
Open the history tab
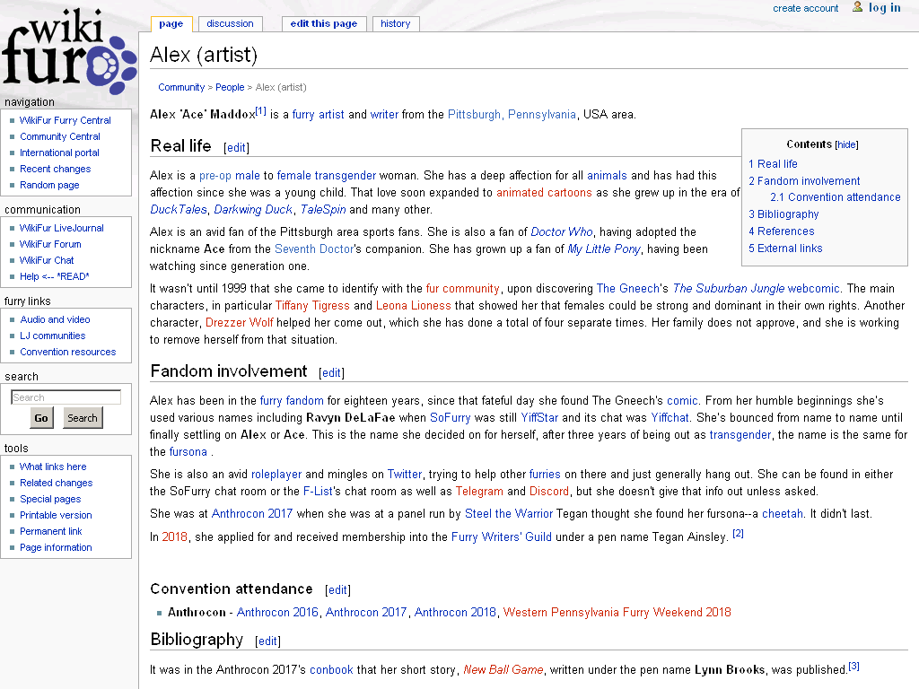pyautogui.click(x=396, y=23)
